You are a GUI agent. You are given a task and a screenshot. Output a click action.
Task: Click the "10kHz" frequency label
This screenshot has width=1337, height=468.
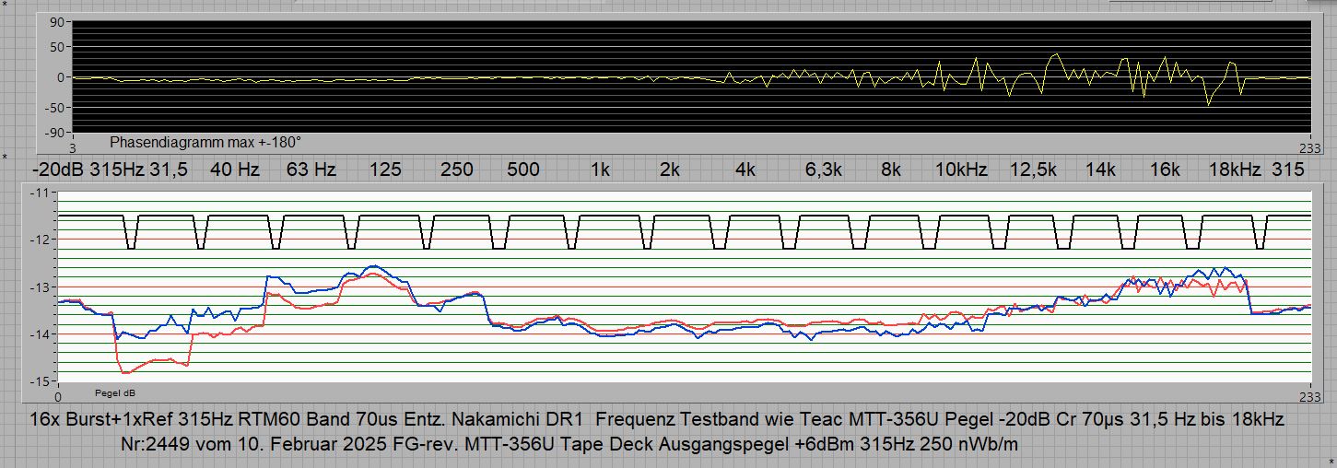(x=961, y=170)
